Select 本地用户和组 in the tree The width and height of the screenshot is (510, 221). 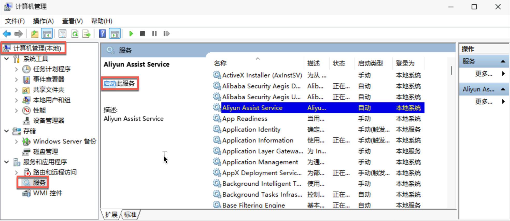coord(52,100)
